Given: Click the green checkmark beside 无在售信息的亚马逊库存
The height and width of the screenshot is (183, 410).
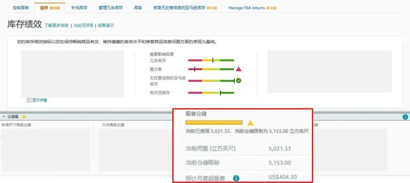Looking at the screenshot, I should point(238,81).
